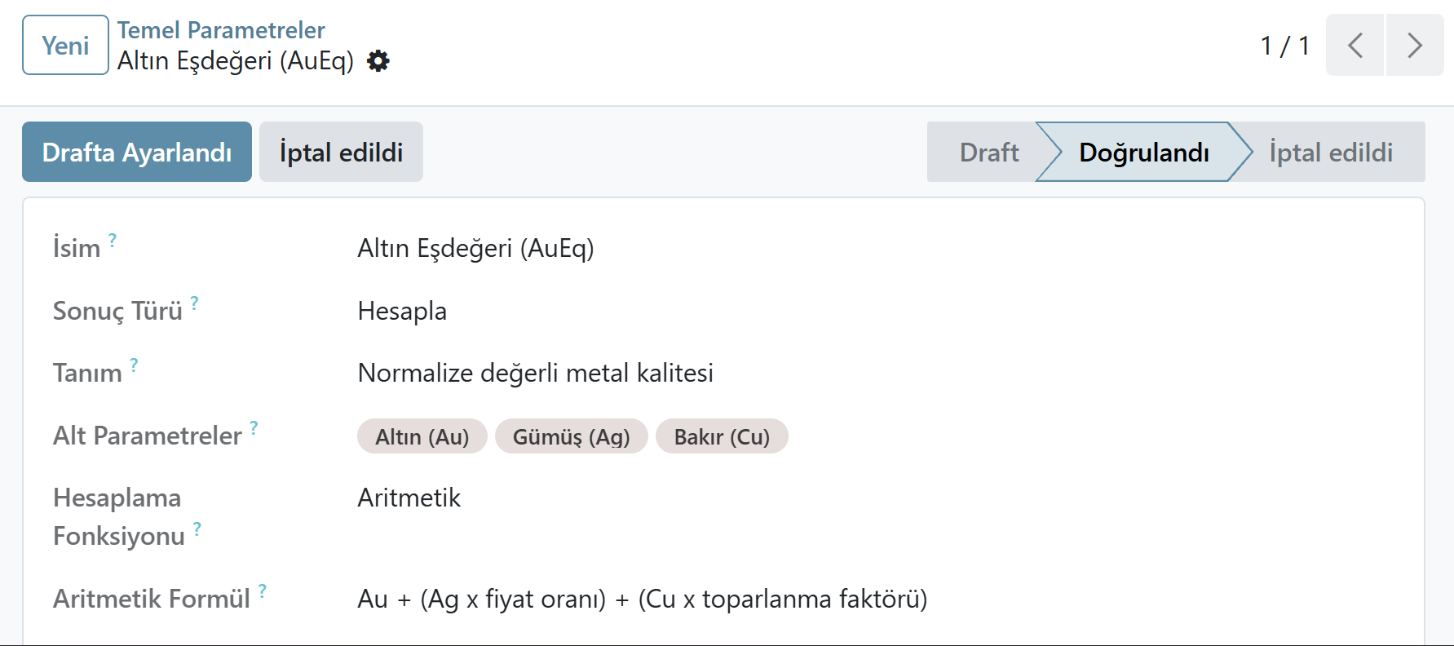Click Drafta Ayarlandı button
The width and height of the screenshot is (1454, 646).
point(137,152)
